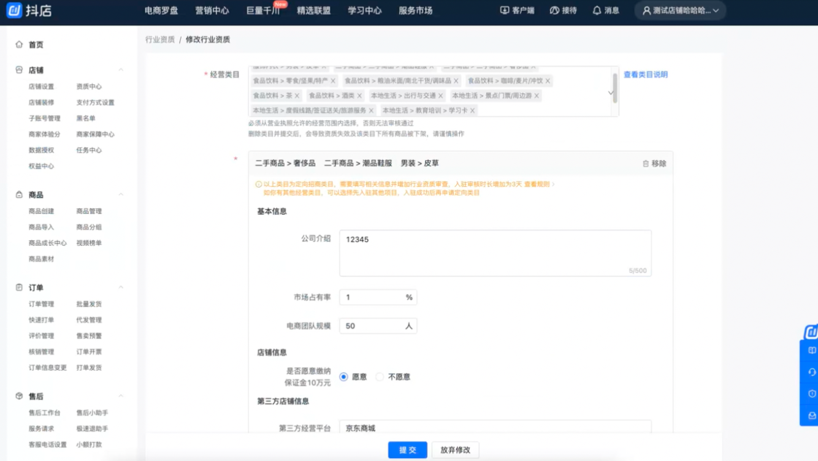Image resolution: width=818 pixels, height=461 pixels.
Task: Click the 公司介绍 text area
Action: [495, 253]
